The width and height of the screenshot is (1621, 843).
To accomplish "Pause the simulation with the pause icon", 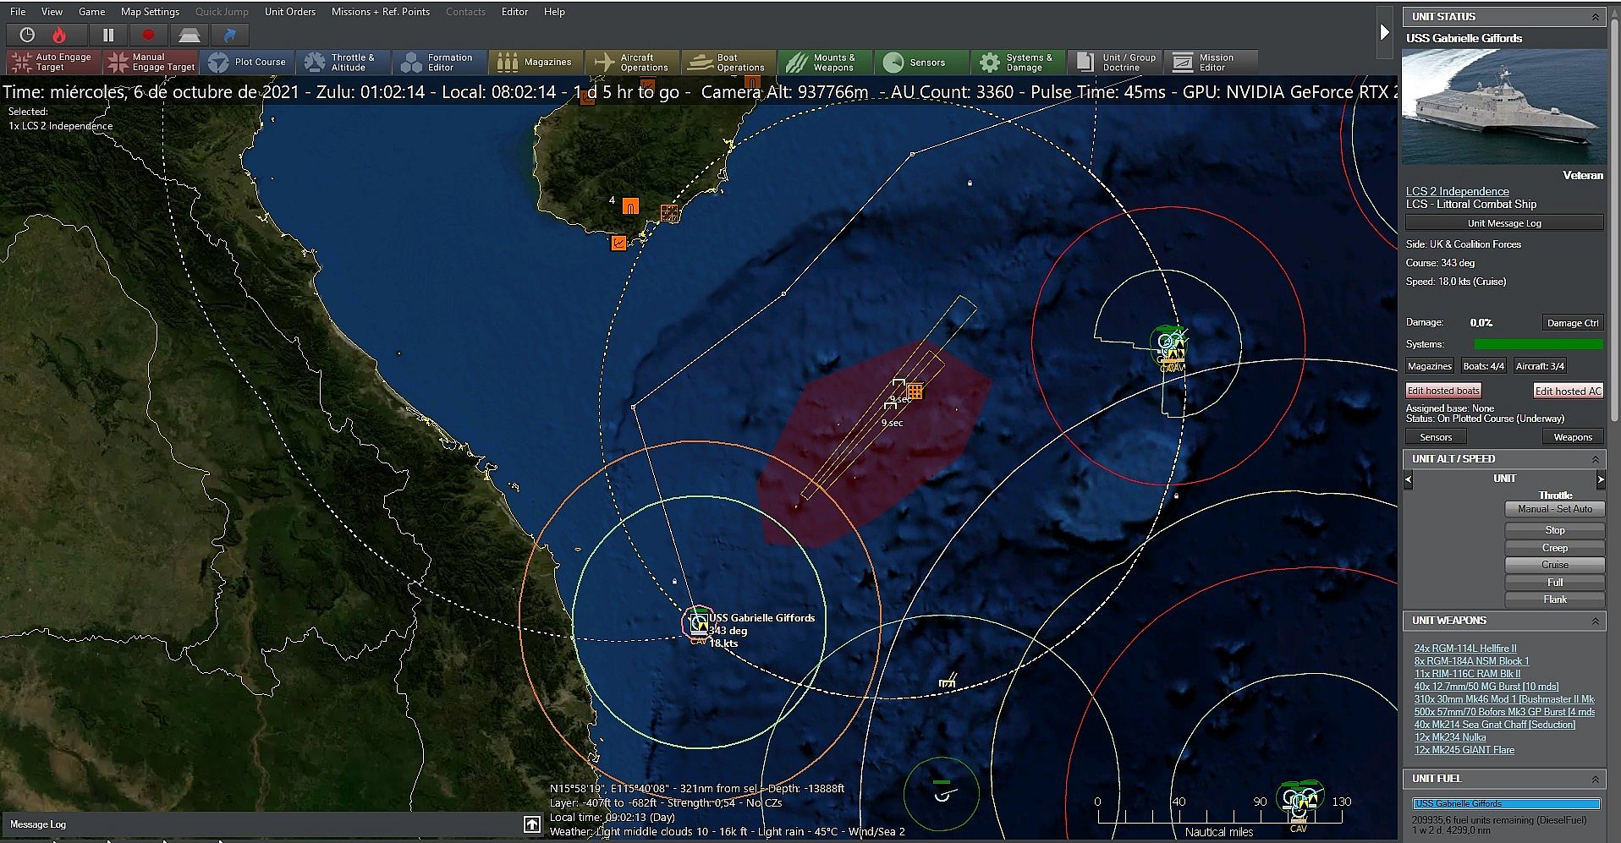I will pyautogui.click(x=108, y=35).
